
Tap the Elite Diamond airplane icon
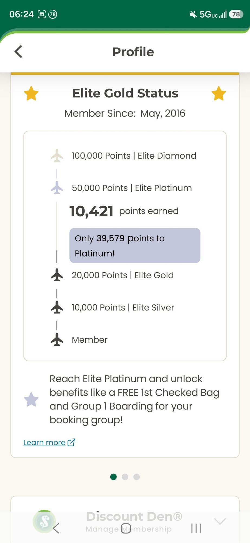coord(57,155)
